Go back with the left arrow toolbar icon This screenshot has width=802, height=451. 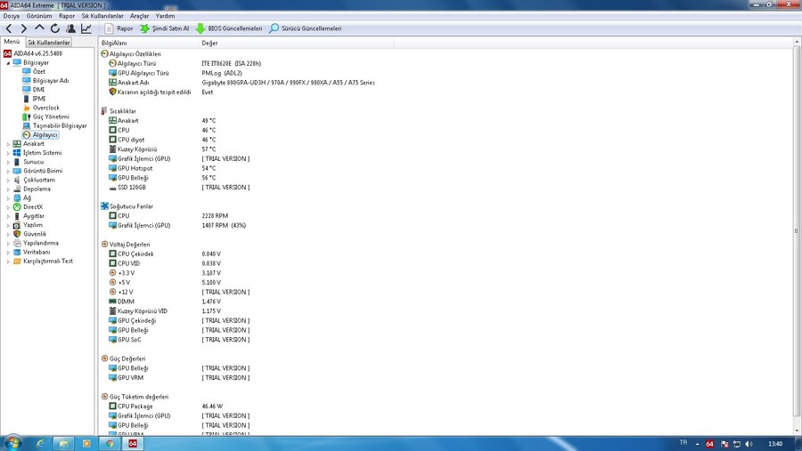click(x=9, y=28)
